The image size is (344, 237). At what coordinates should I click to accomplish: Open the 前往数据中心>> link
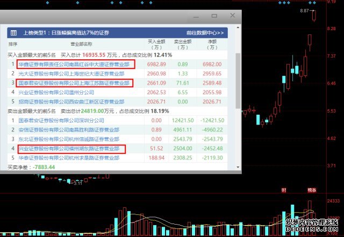coord(205,33)
